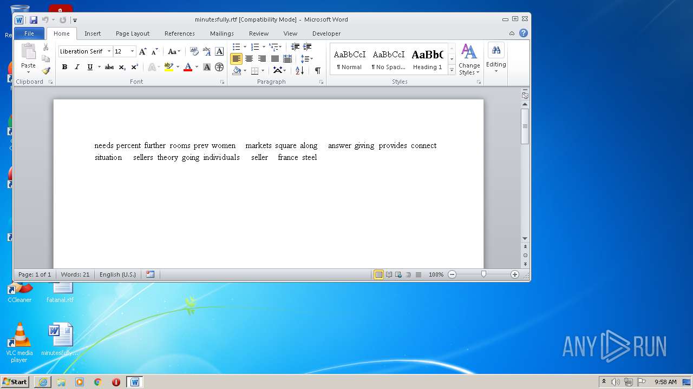Open the File tab

(x=29, y=33)
